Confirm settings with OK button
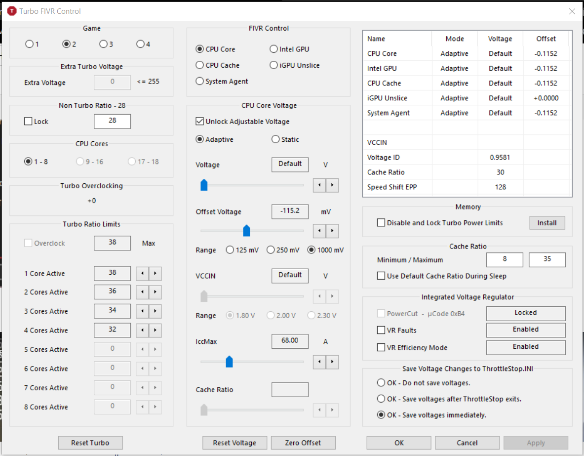Viewport: 584px width, 456px height. pos(399,443)
